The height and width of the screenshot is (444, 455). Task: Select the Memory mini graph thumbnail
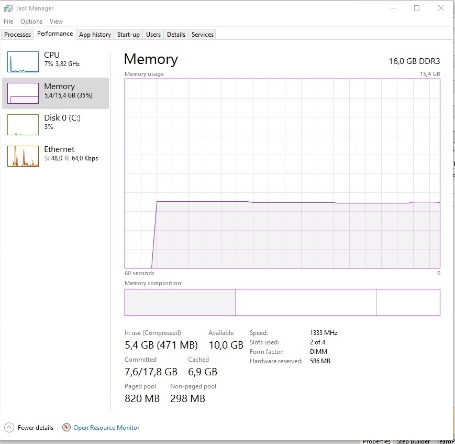tap(23, 93)
